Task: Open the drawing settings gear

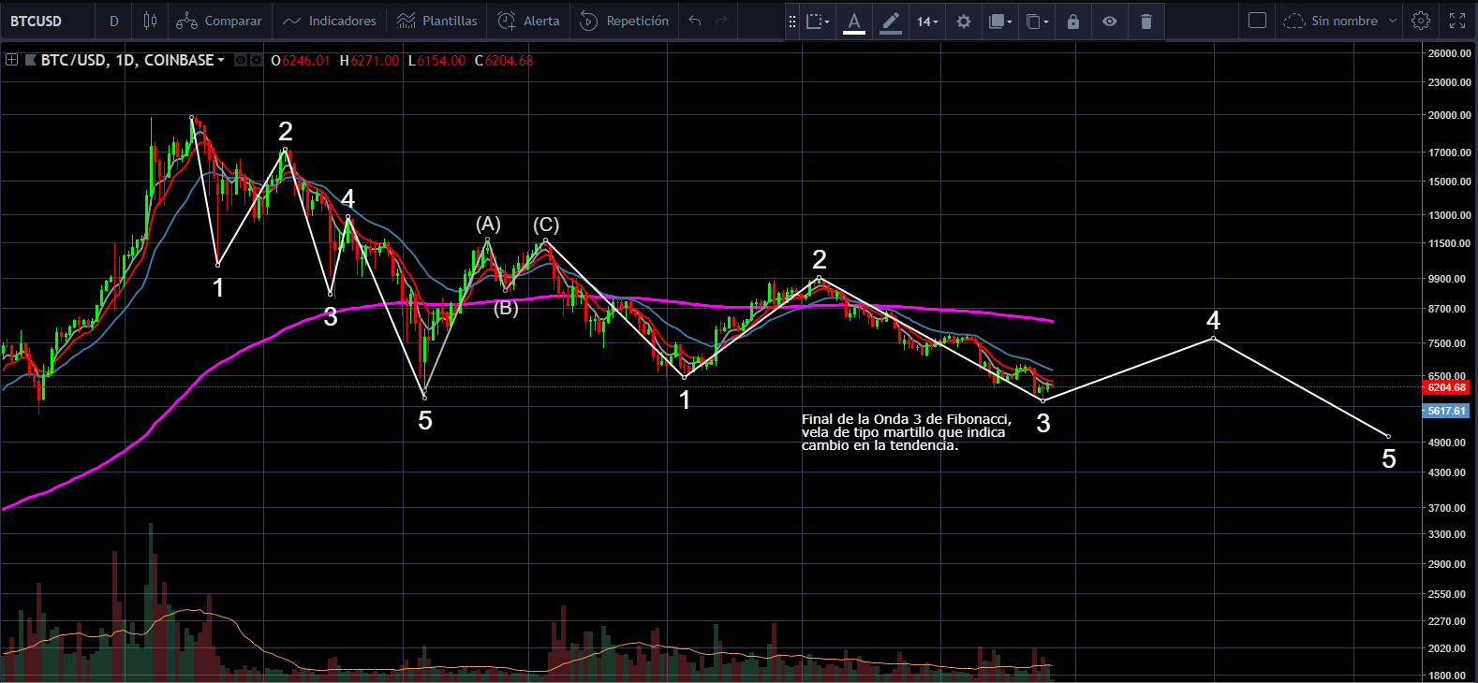Action: click(x=964, y=21)
